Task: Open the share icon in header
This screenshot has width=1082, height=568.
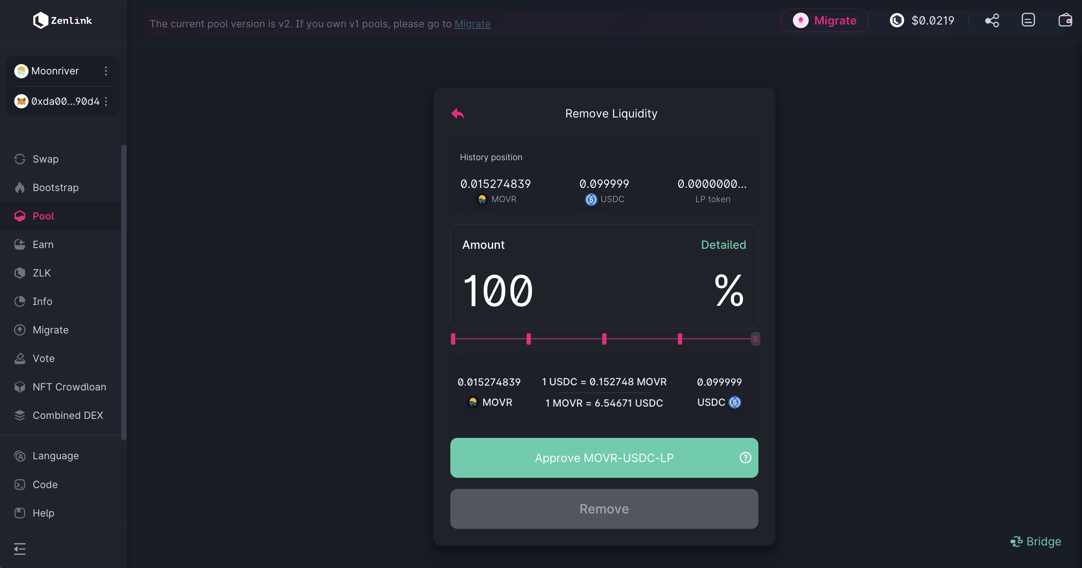Action: tap(992, 21)
